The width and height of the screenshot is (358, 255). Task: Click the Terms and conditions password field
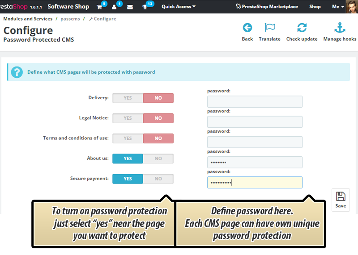pos(255,142)
